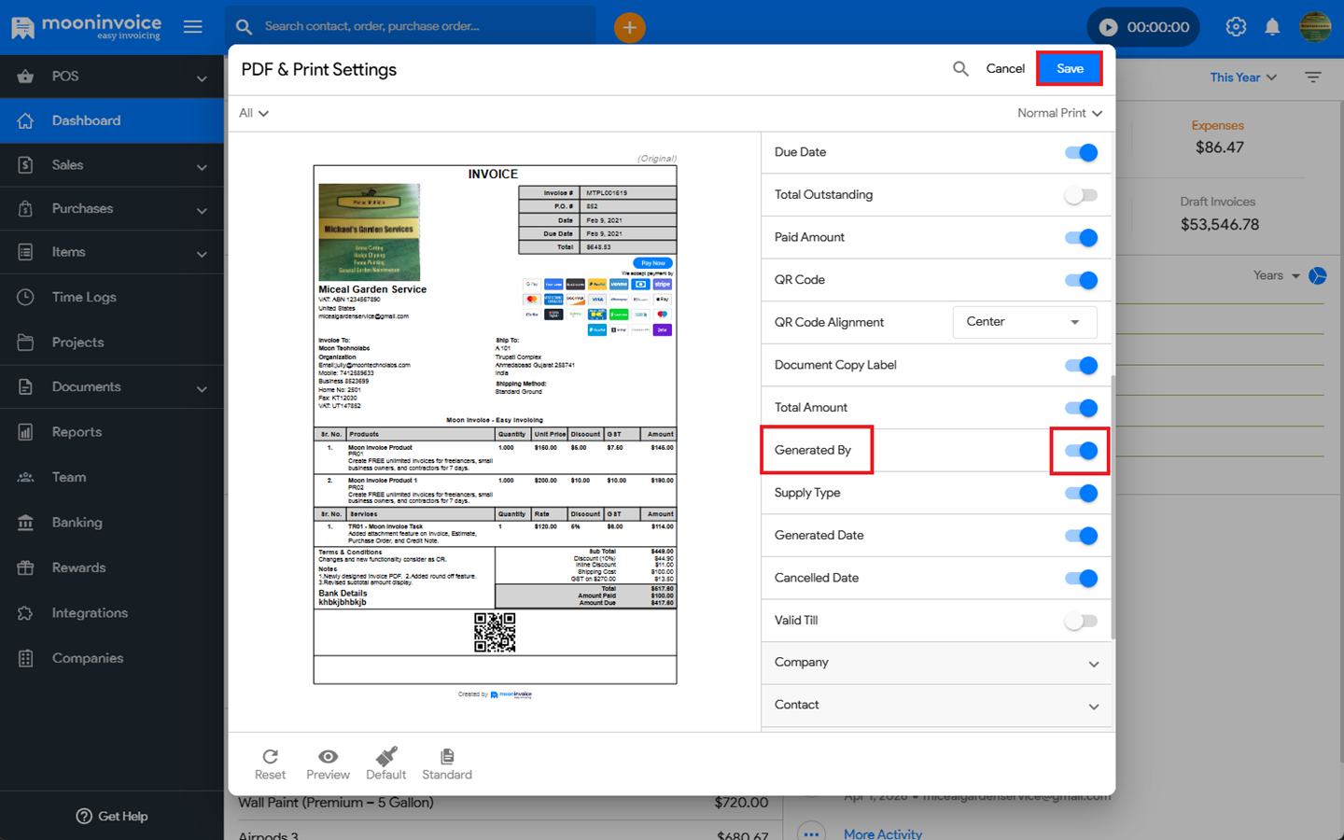Enable the Valid Till toggle

point(1081,621)
